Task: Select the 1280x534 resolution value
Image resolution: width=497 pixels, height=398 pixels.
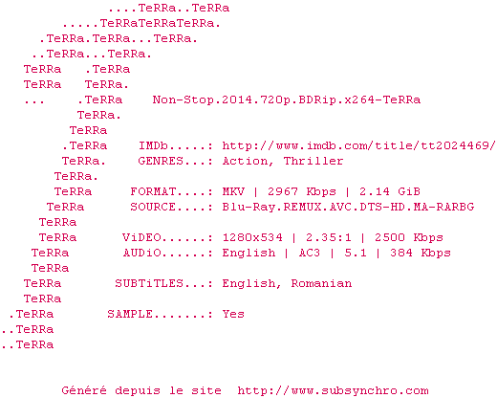Action: 252,237
